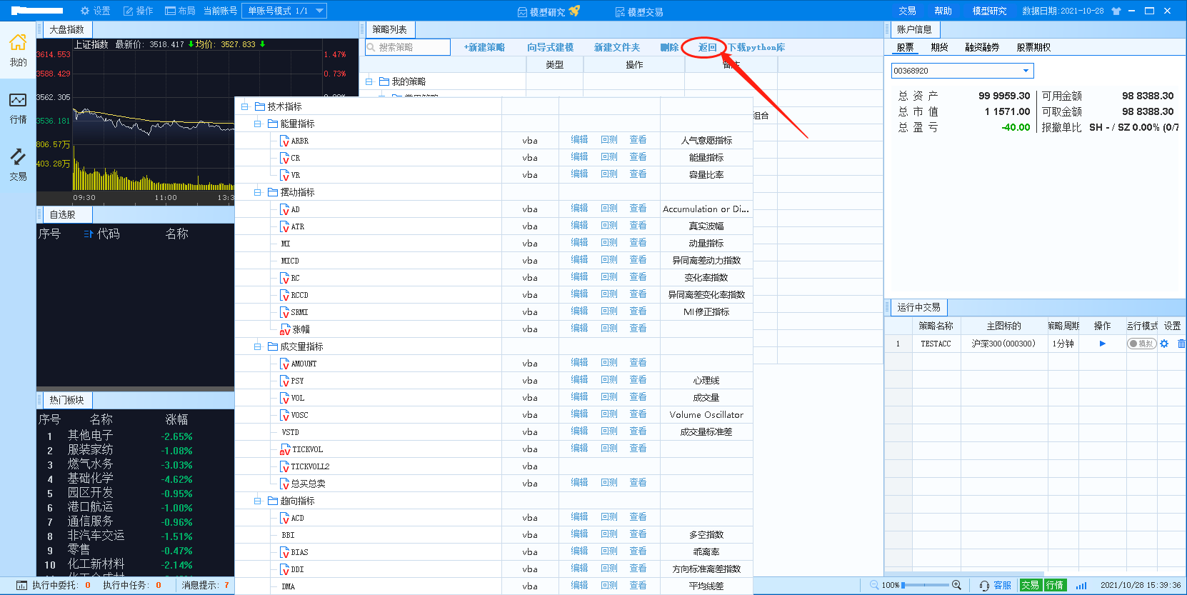Open the 布局 layout item in top bar
This screenshot has width=1187, height=595.
180,11
